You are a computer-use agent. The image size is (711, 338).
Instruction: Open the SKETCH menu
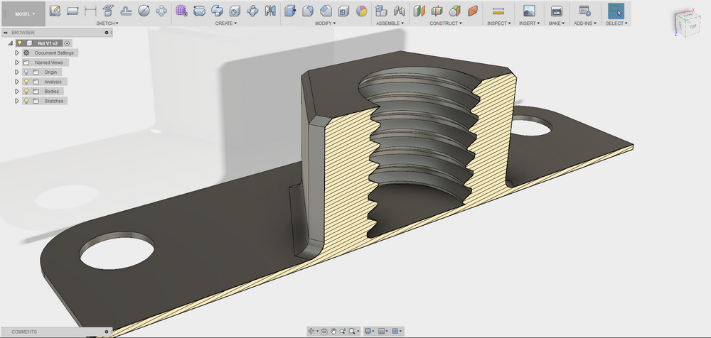coord(107,23)
